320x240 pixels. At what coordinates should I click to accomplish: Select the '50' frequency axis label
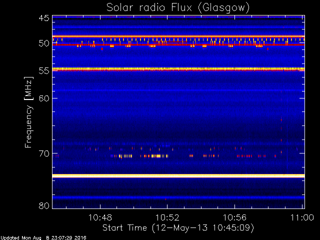(44, 43)
